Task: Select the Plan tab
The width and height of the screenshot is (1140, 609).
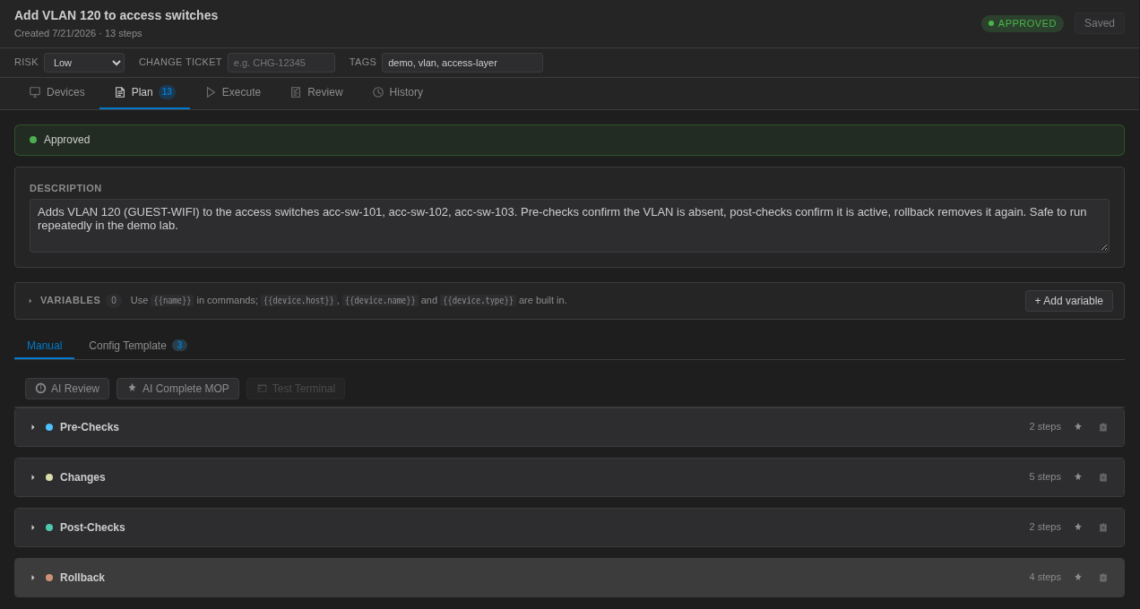Action: pos(144,92)
